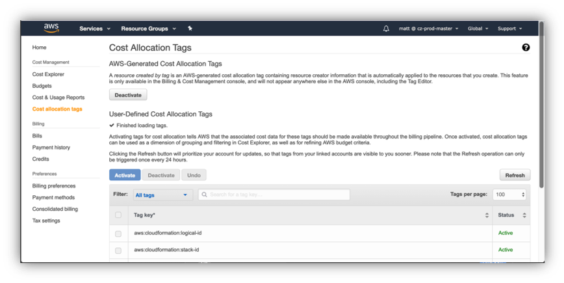Open Bills in sidebar
564x283 pixels.
37,136
